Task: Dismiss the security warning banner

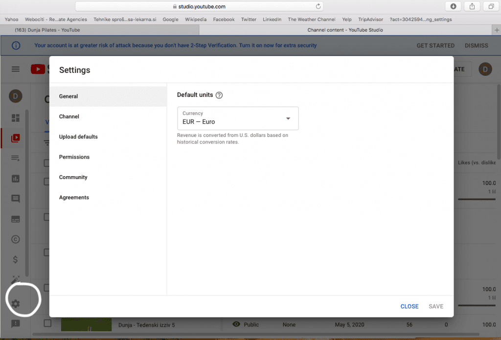Action: click(476, 45)
